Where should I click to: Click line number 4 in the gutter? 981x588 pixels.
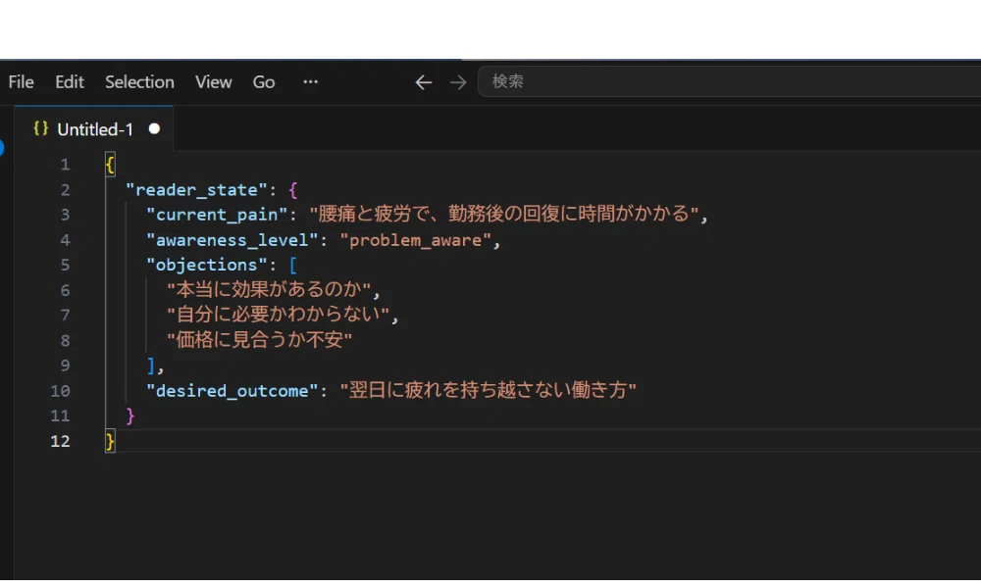(65, 240)
